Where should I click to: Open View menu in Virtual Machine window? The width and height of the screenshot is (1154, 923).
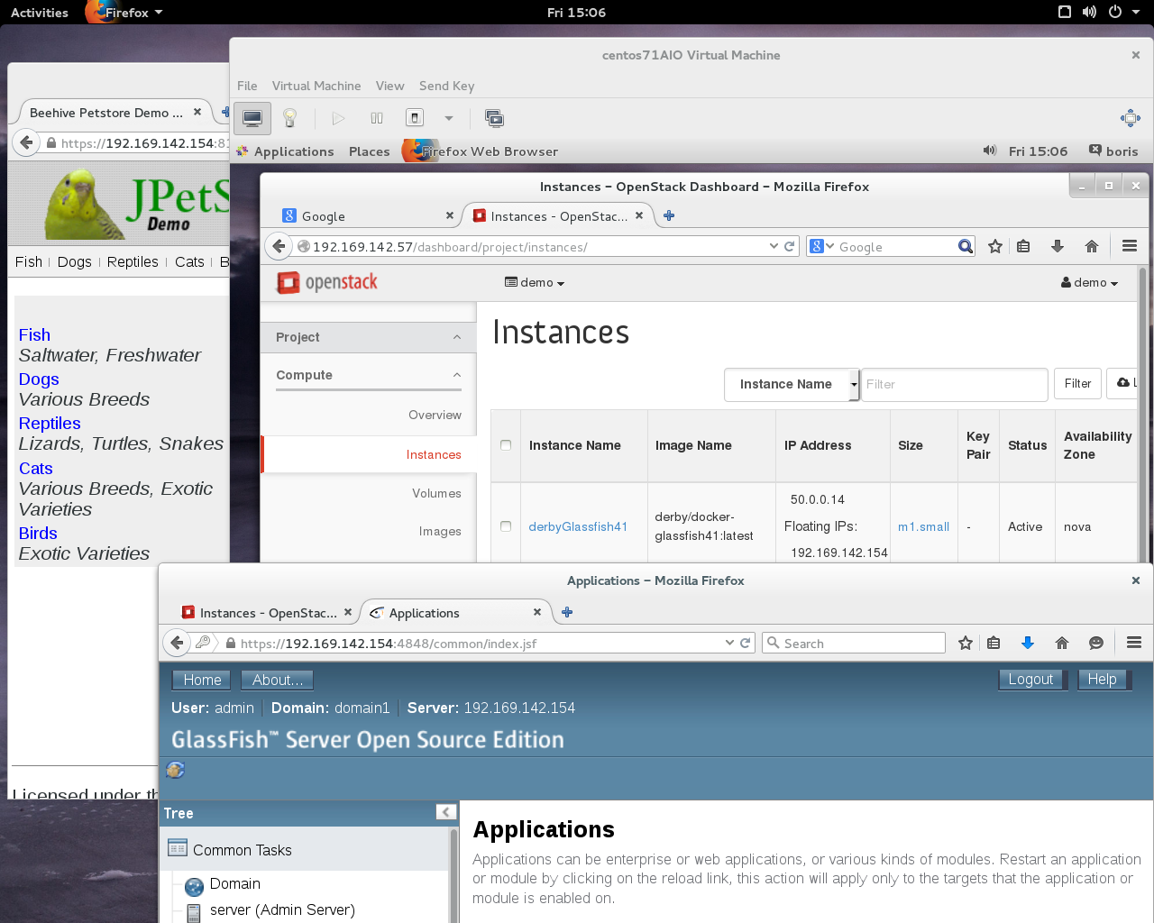coord(389,86)
